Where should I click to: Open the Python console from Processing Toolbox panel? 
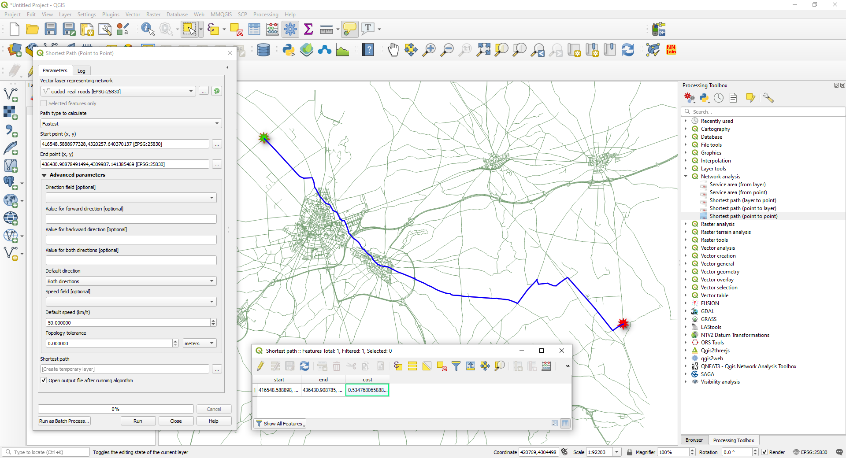[705, 98]
